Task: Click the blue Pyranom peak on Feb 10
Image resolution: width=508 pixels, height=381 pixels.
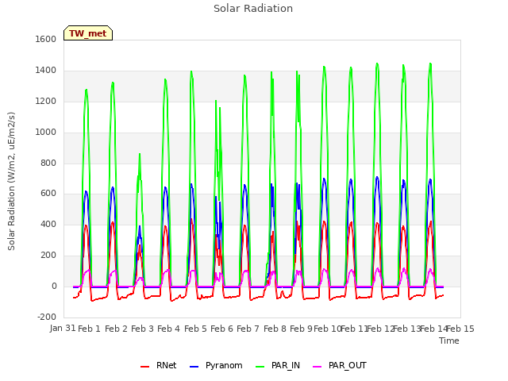Action: pos(324,179)
